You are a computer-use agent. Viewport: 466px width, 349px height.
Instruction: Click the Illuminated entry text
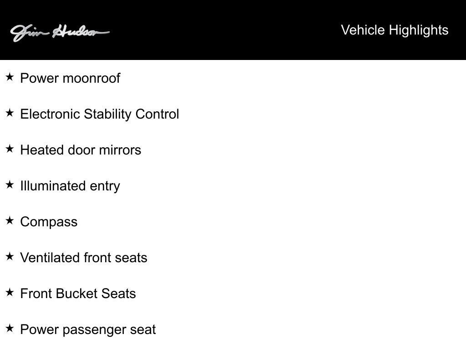pos(70,186)
